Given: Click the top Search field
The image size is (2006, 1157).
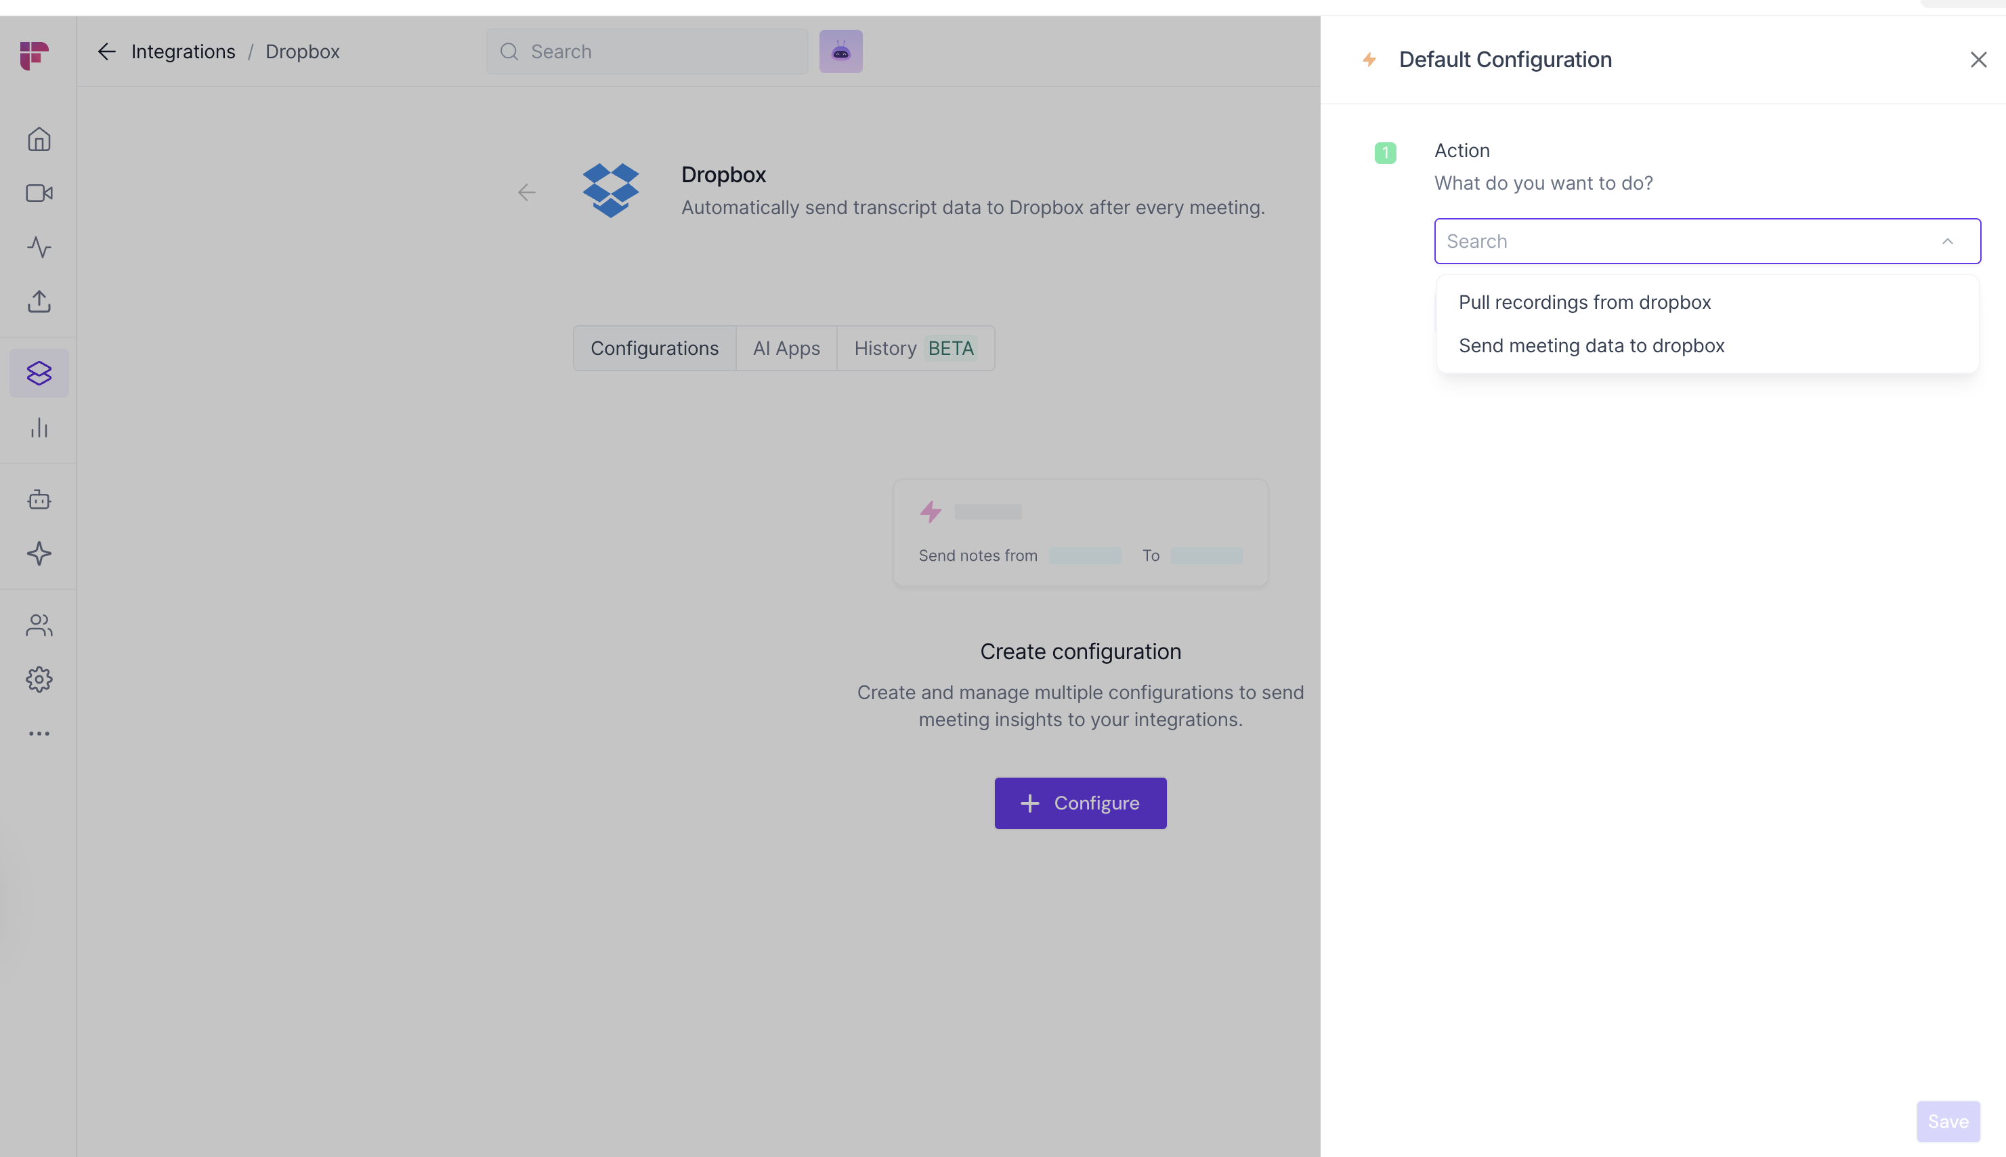Looking at the screenshot, I should point(647,51).
